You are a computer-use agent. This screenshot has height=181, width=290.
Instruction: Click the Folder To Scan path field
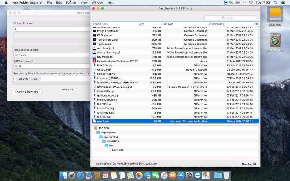pos(52,29)
